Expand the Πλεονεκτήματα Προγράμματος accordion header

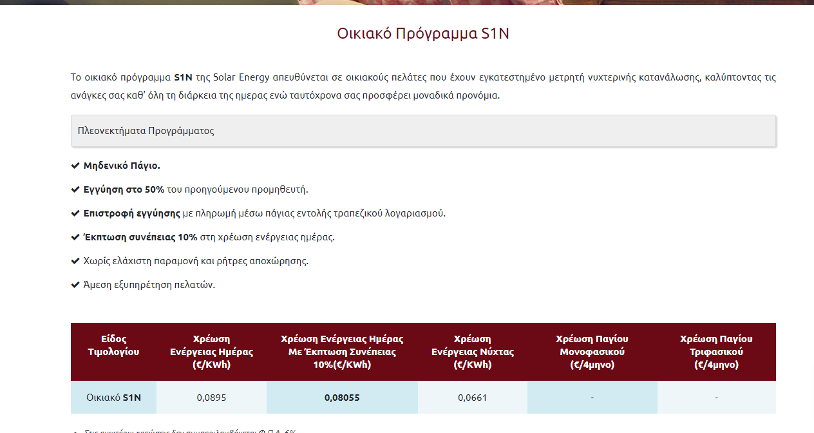[x=423, y=131]
